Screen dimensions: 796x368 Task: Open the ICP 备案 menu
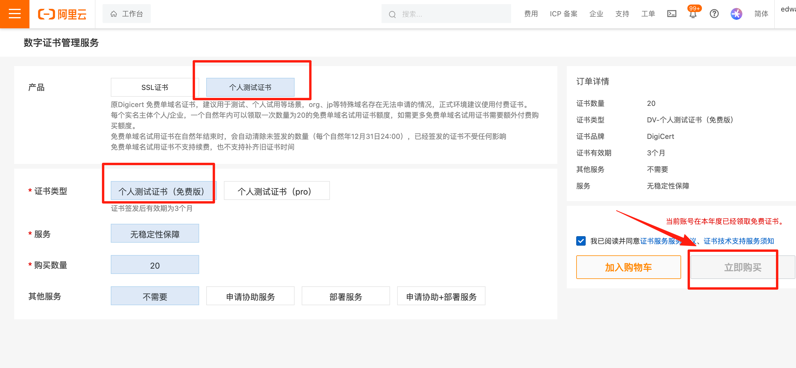tap(563, 14)
